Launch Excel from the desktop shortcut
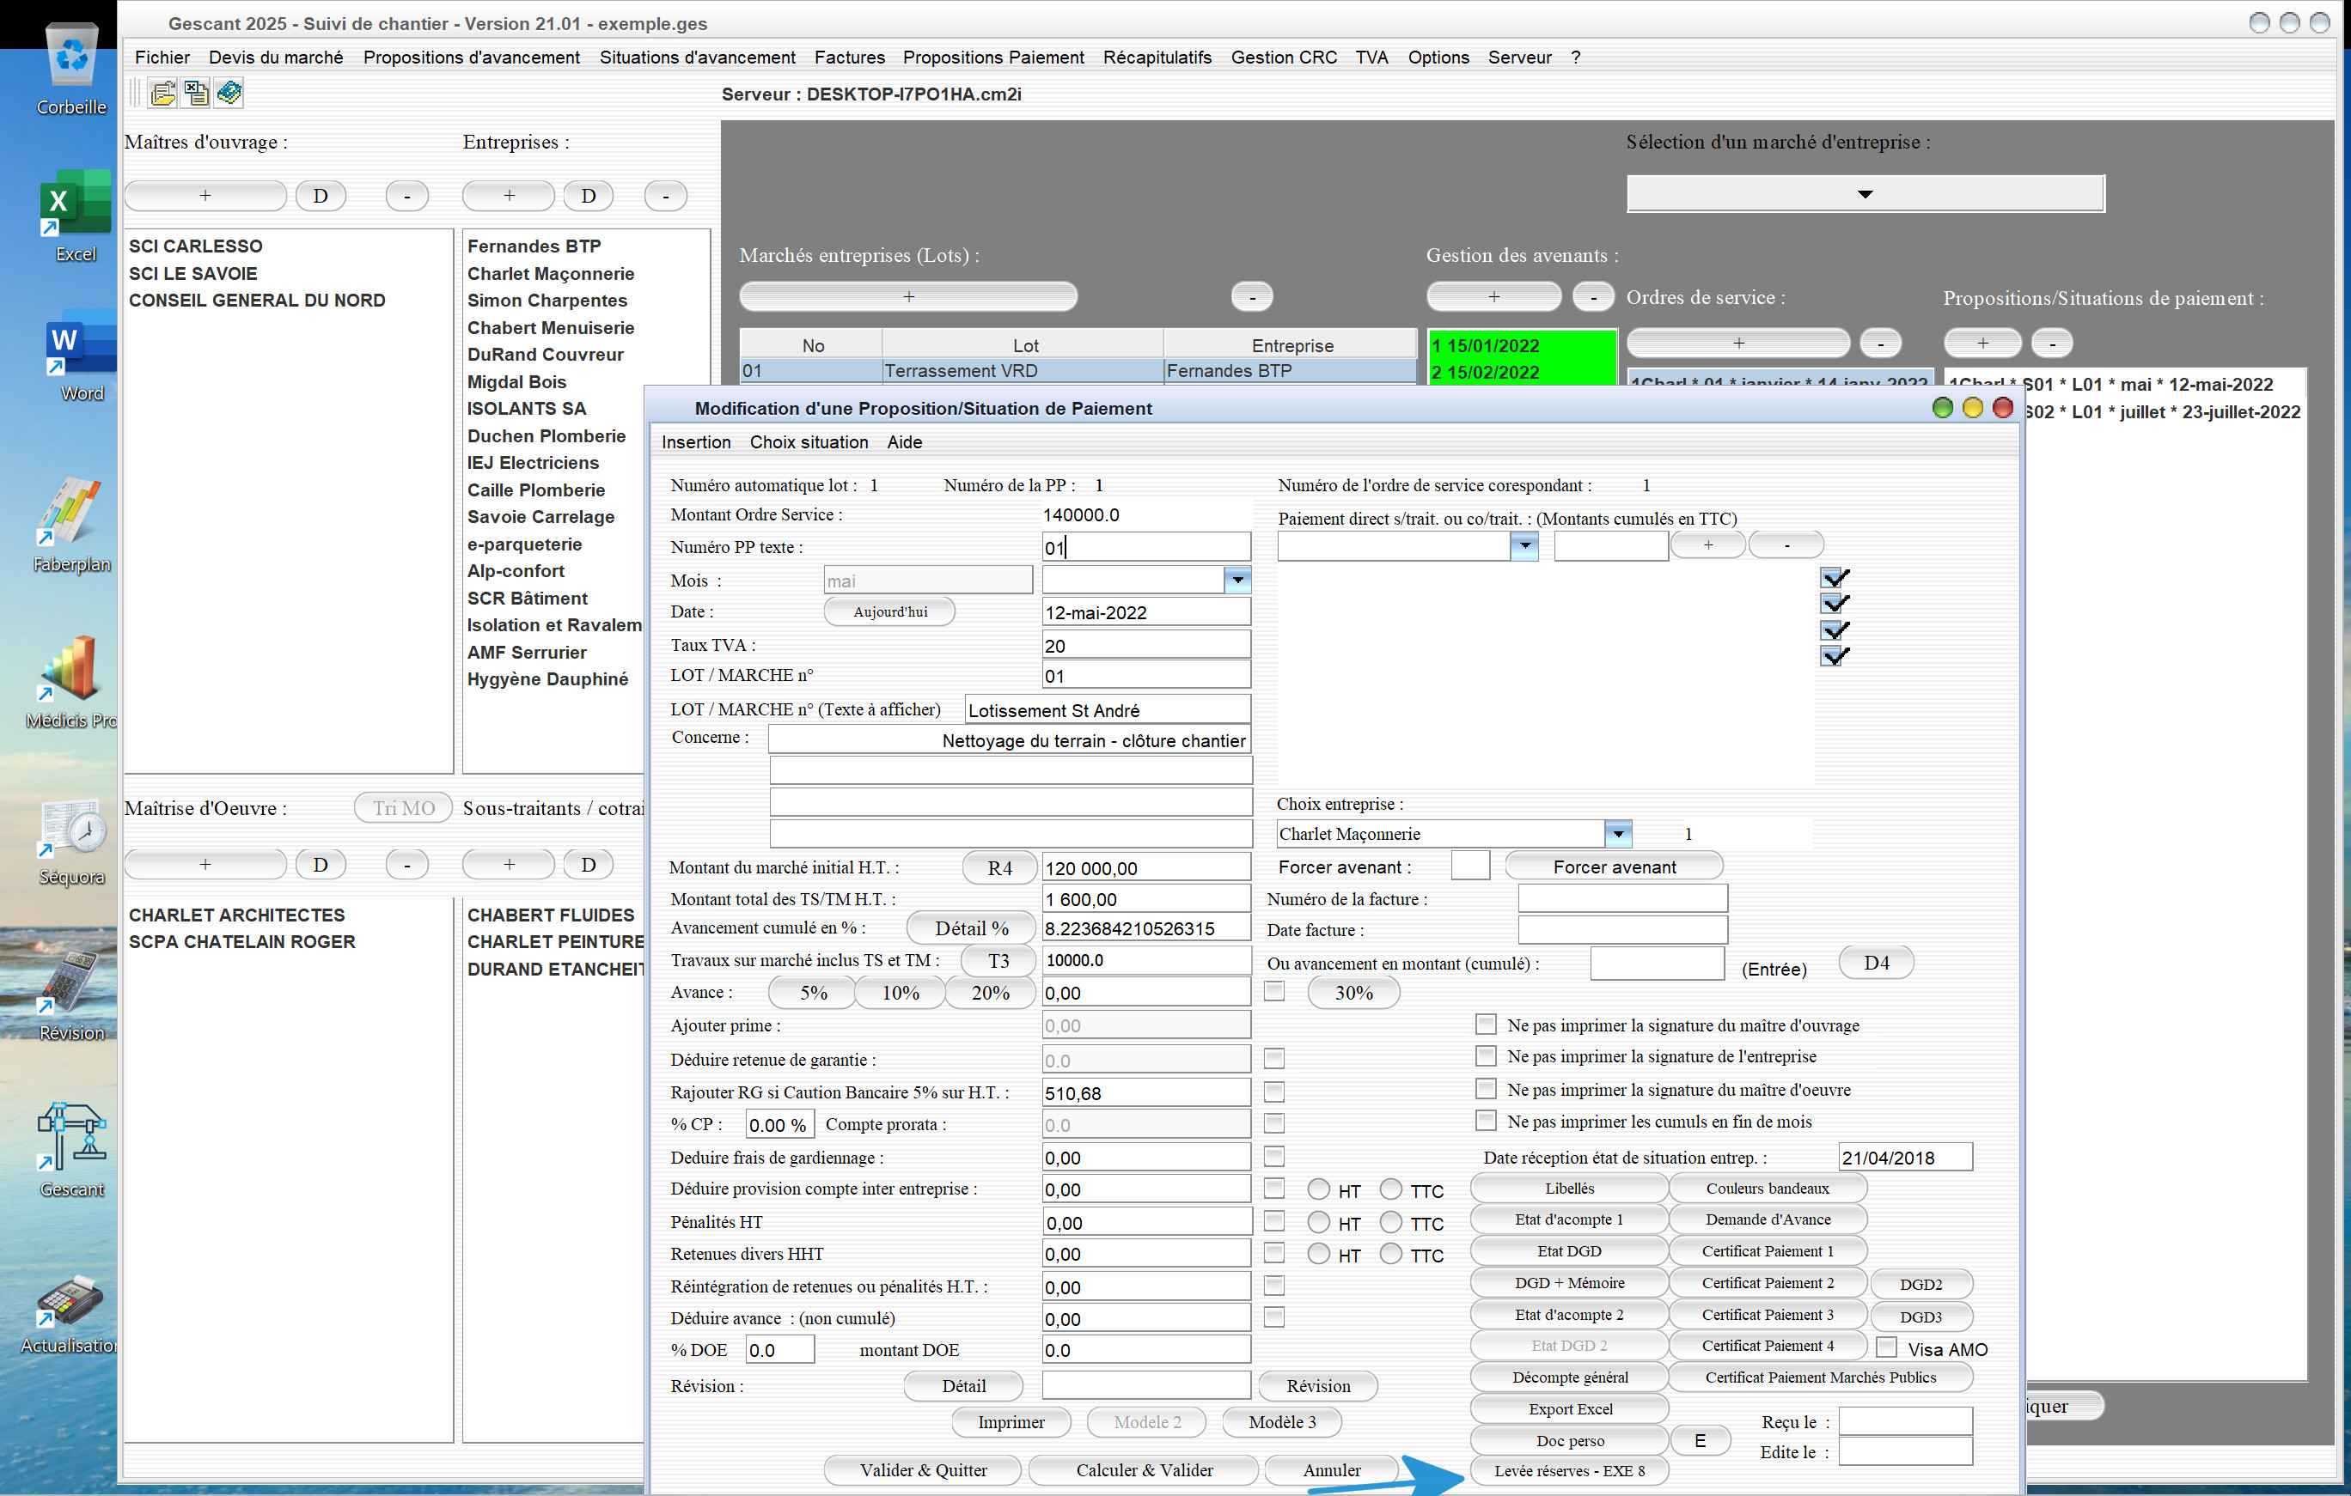This screenshot has height=1496, width=2351. 75,215
